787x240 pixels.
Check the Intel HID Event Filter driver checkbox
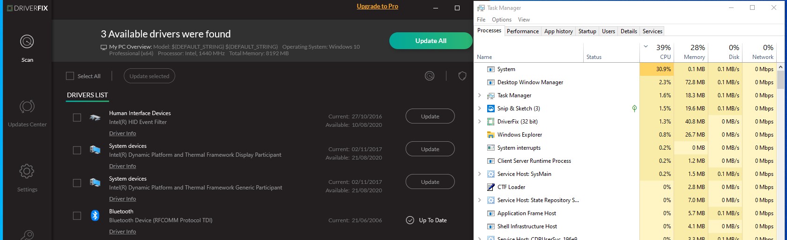(77, 117)
